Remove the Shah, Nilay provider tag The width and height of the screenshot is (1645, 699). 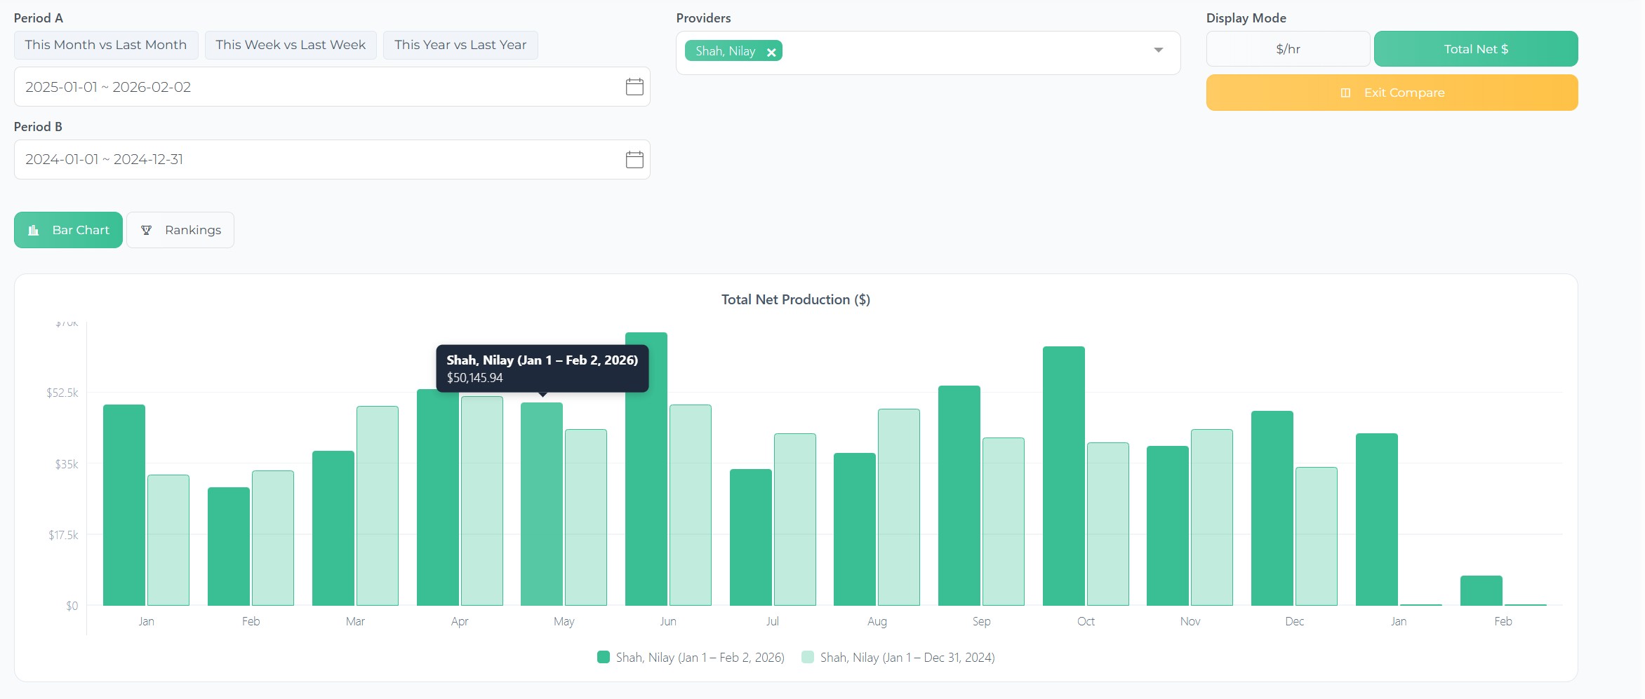coord(771,52)
